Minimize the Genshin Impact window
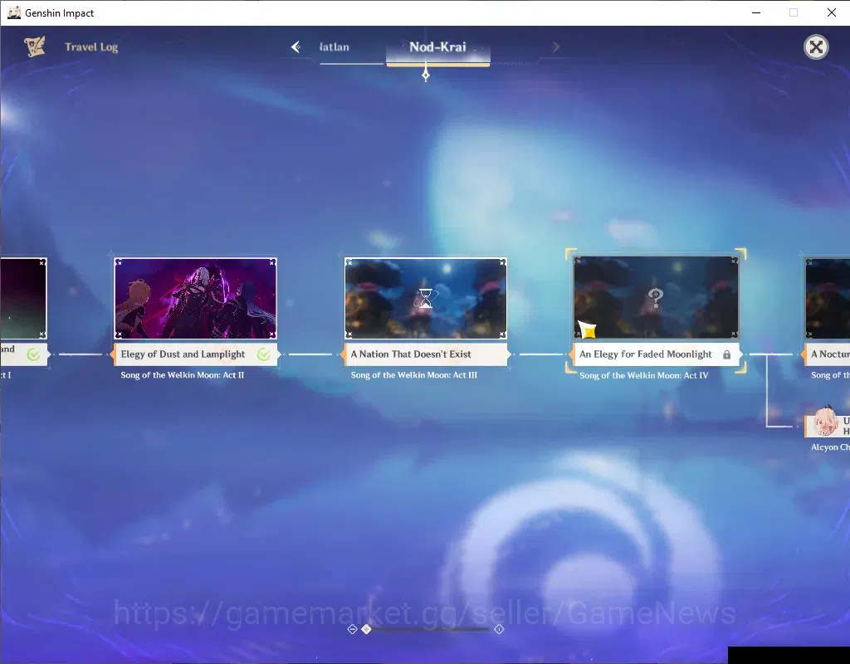Viewport: 850px width, 664px height. coord(756,12)
